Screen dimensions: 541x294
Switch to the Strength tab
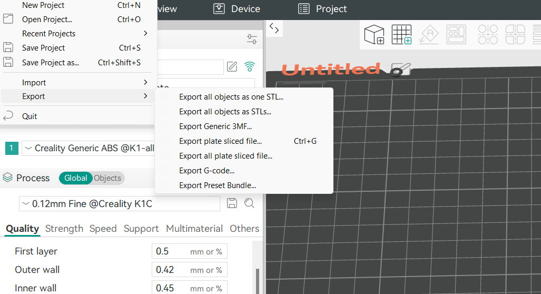click(64, 229)
